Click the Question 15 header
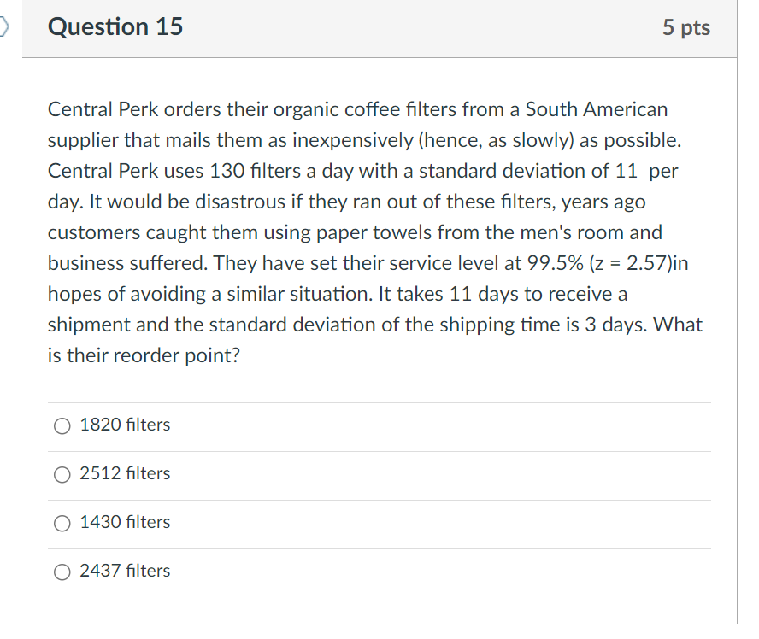Screen dimensions: 759x639 click(115, 26)
